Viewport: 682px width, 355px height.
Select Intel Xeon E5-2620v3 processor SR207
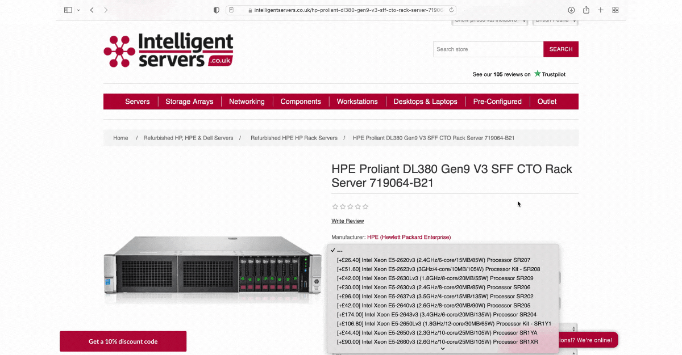click(443, 260)
